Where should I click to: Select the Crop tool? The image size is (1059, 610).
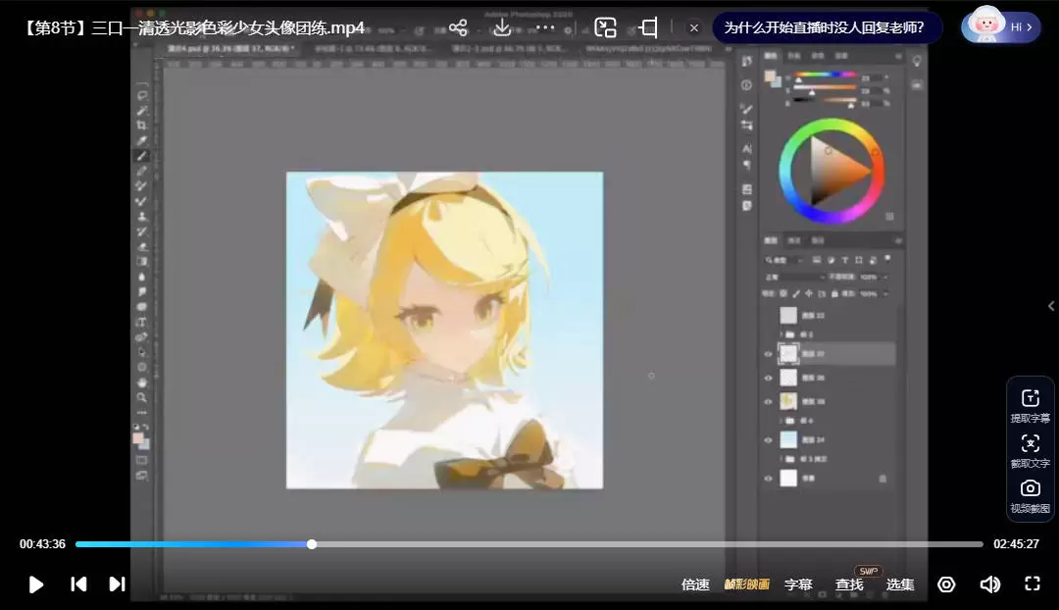tap(142, 123)
